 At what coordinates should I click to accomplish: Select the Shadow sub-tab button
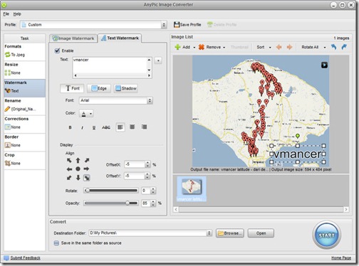125,88
